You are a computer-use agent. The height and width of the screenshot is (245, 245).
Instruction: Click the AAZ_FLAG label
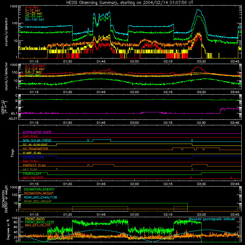(30, 169)
